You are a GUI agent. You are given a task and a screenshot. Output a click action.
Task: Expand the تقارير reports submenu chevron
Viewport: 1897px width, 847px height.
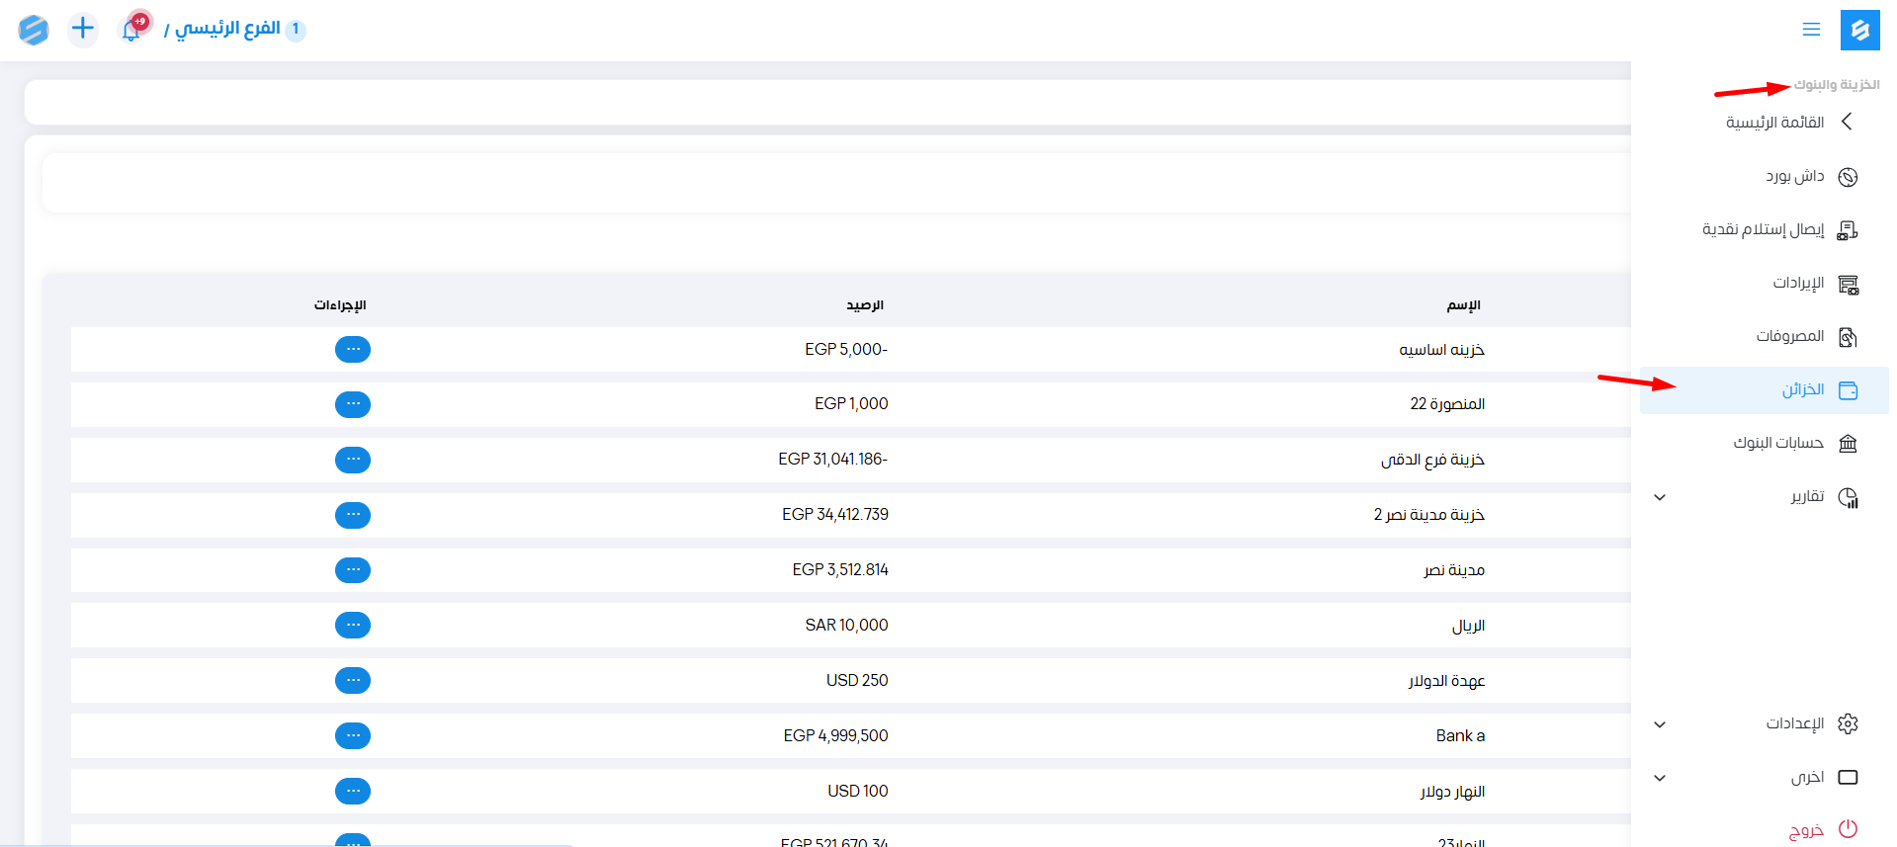click(1660, 497)
